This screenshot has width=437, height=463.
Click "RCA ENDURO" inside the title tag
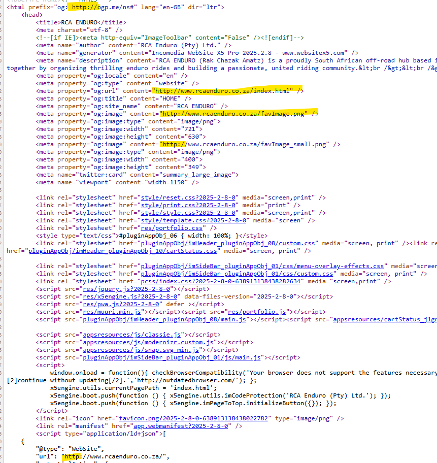pos(79,22)
